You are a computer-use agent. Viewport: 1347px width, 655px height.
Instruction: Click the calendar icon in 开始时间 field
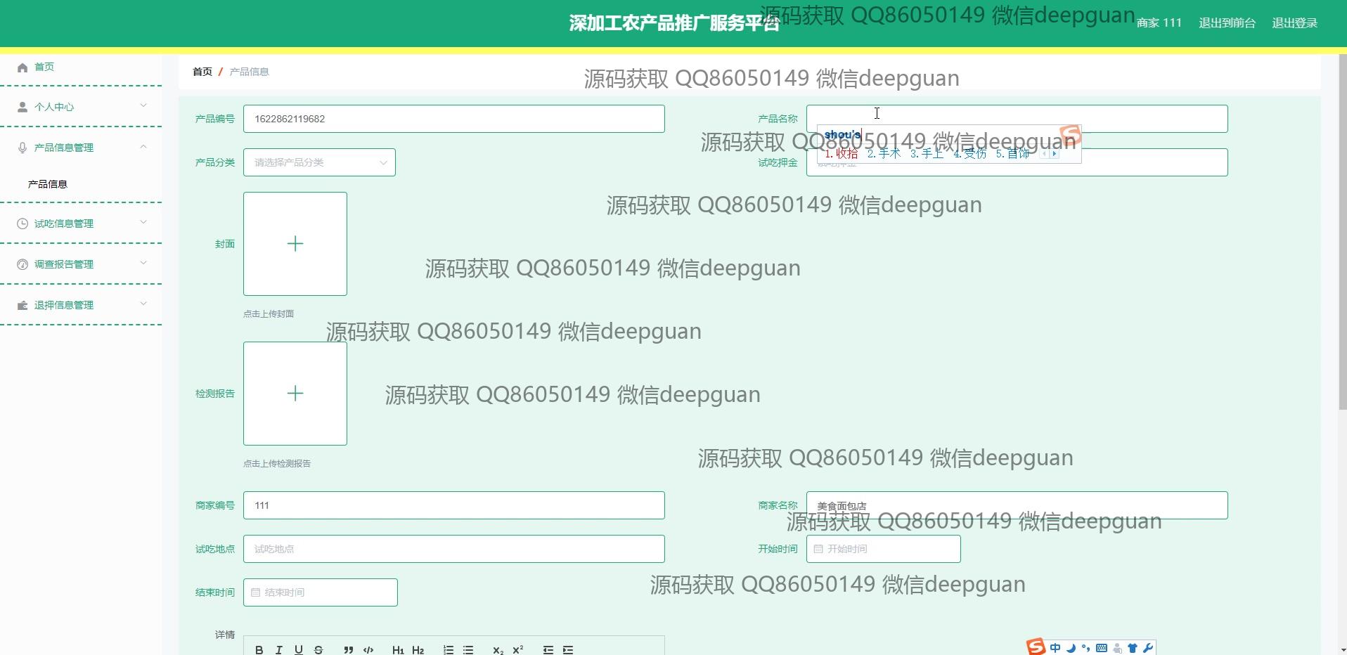click(818, 549)
